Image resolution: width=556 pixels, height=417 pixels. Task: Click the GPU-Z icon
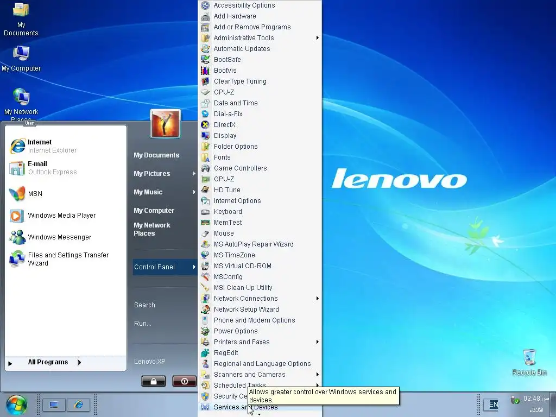205,179
